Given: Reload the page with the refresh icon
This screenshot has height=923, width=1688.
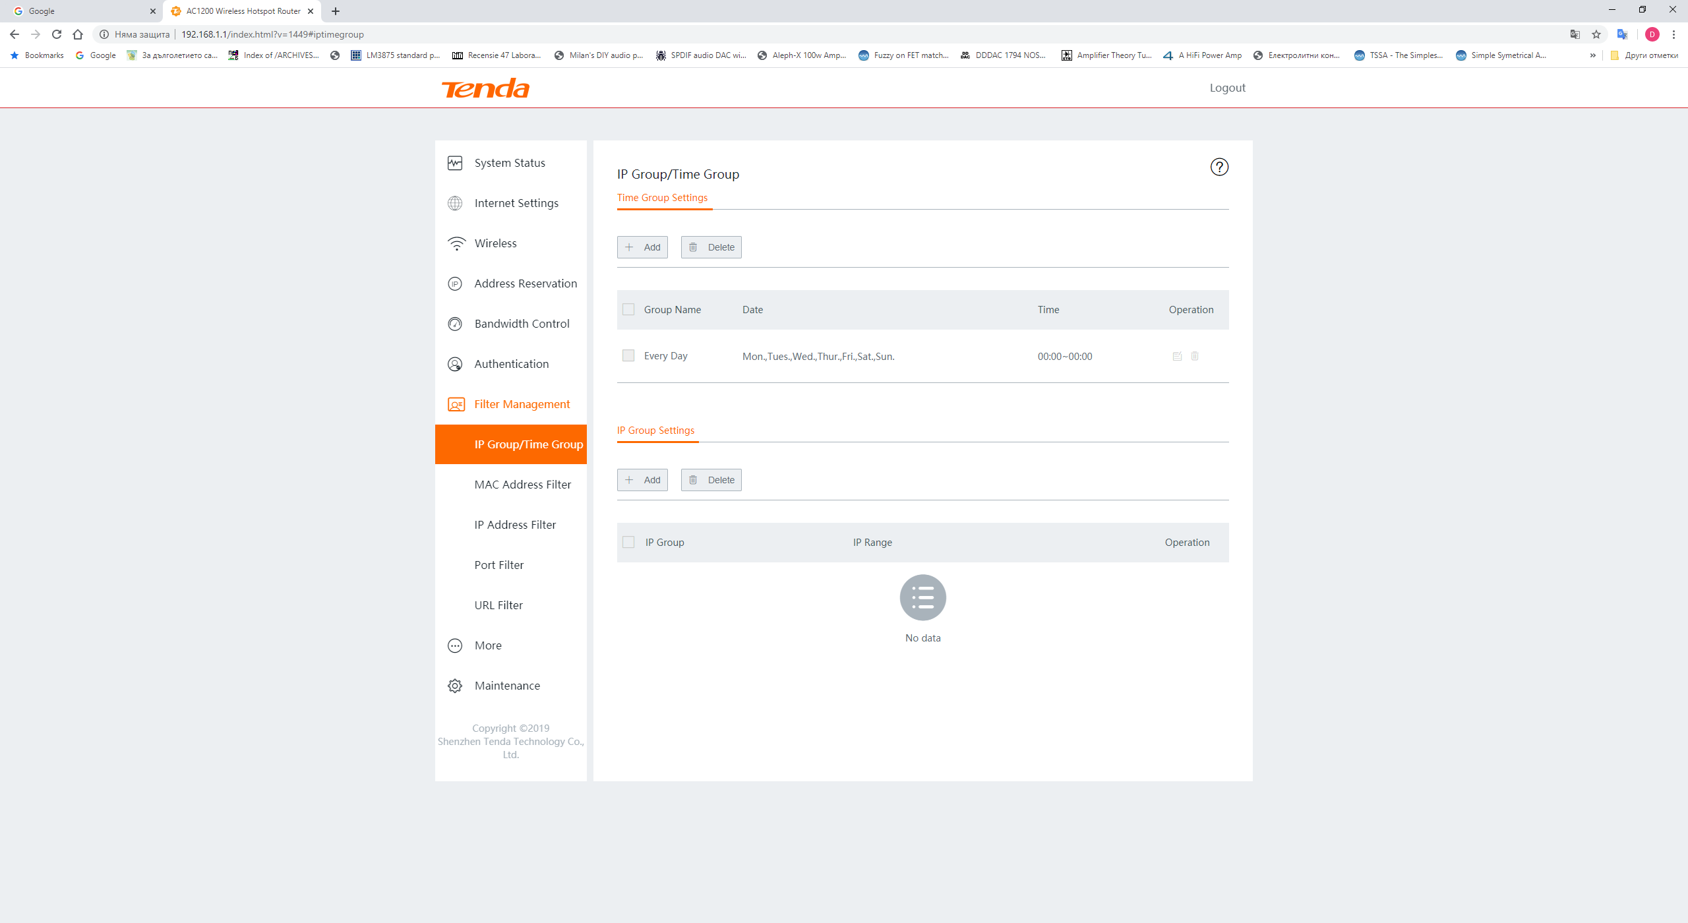Looking at the screenshot, I should click(57, 34).
